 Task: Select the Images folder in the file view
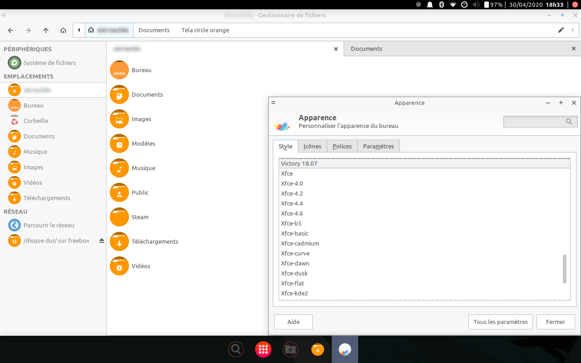point(131,119)
